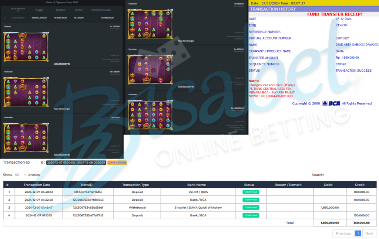379x239 pixels.
Task: Click the date 2024-12-07 01:45:47
Action: pyautogui.click(x=38, y=207)
